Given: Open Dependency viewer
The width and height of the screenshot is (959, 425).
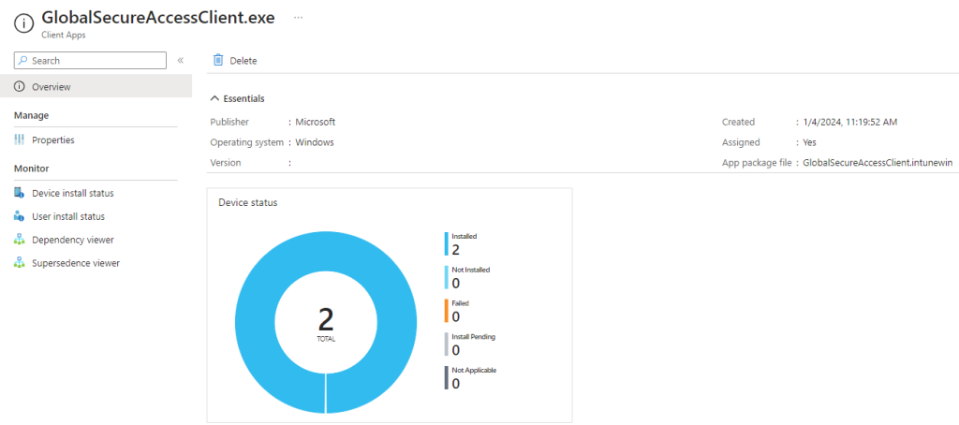Looking at the screenshot, I should [x=73, y=240].
